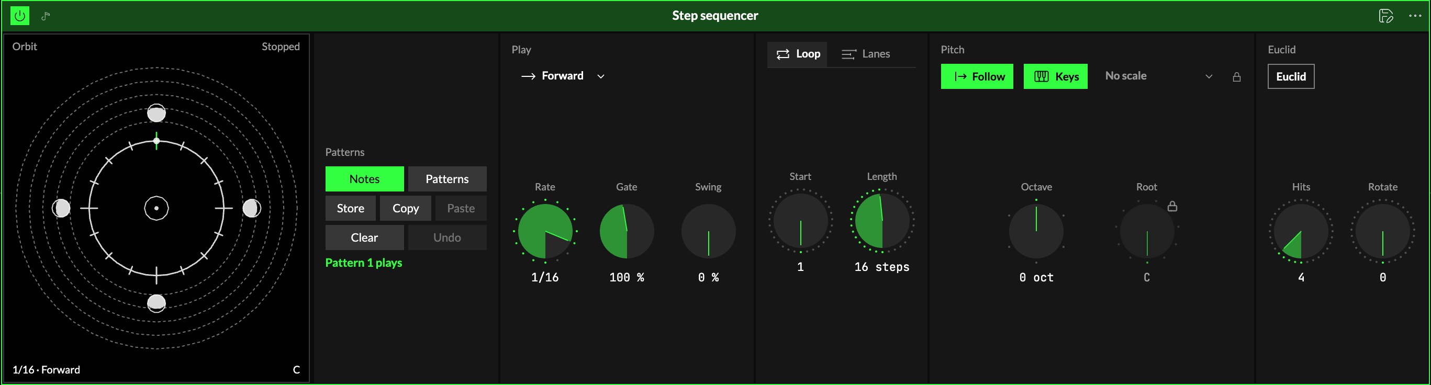
Task: Click the '1/16' rate value
Action: (545, 278)
